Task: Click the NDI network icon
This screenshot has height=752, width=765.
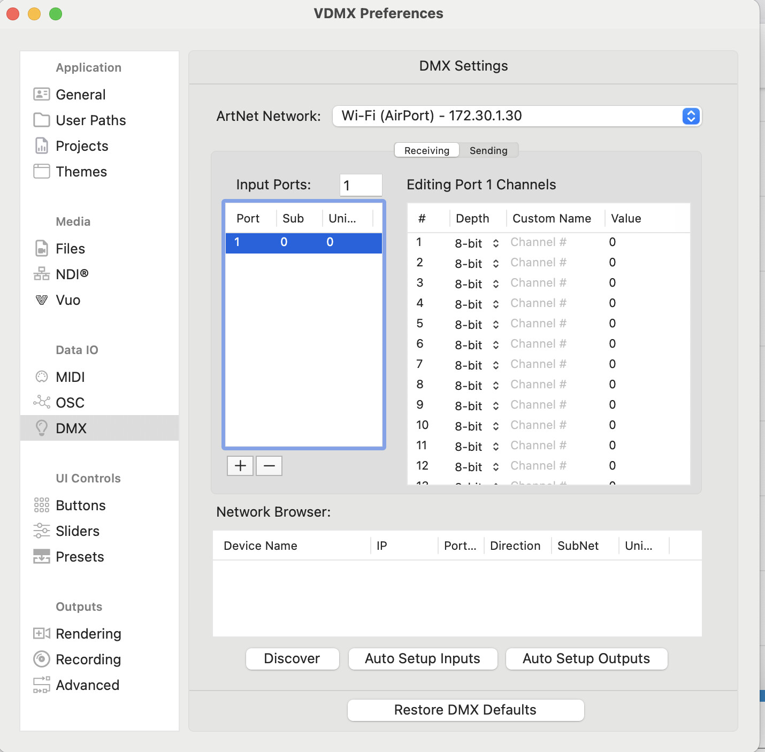Action: [42, 274]
